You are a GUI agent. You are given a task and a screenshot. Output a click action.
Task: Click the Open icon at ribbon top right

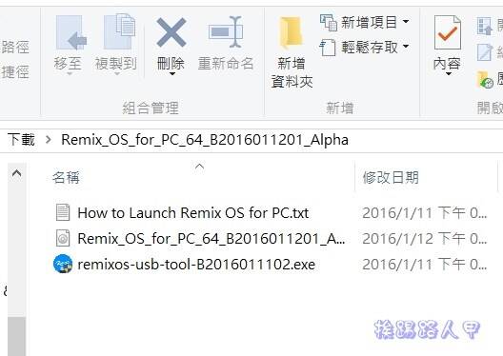click(x=484, y=26)
